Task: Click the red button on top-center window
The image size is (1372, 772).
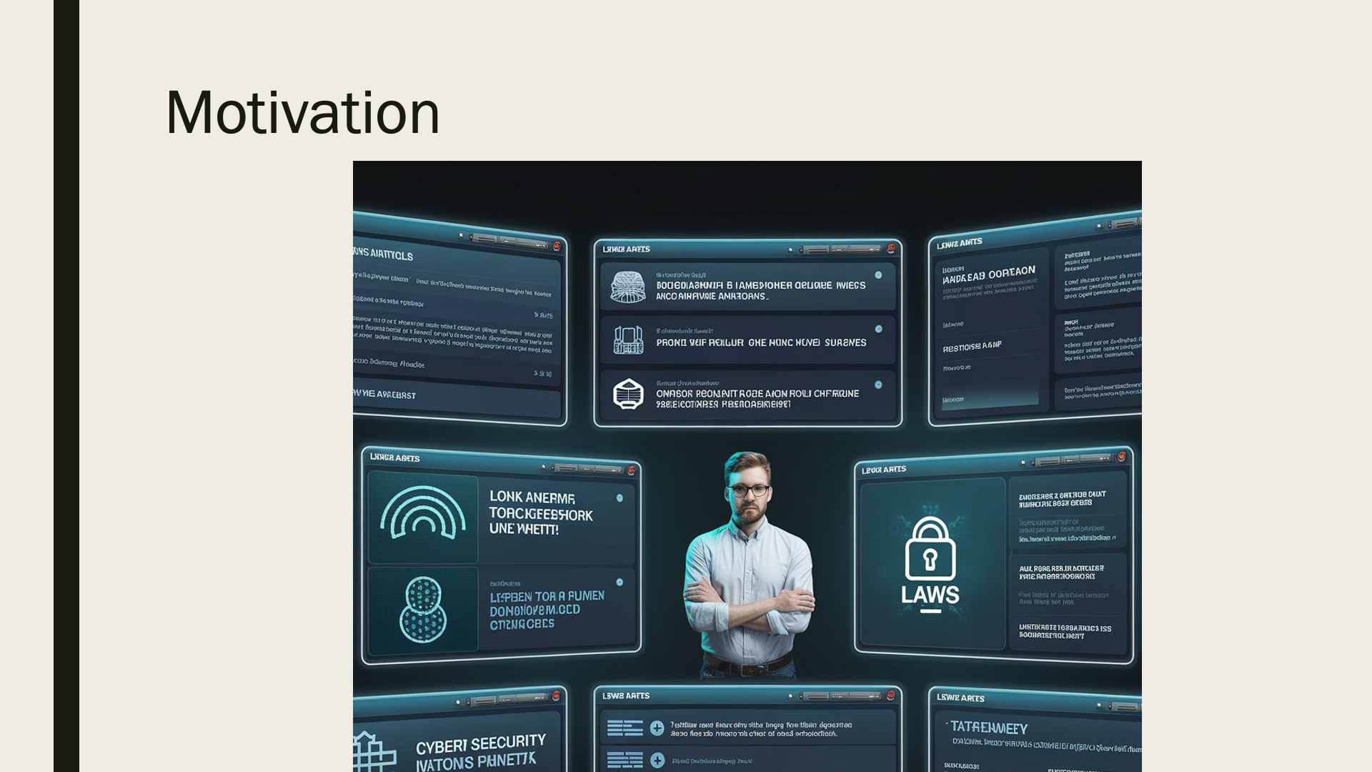Action: (891, 249)
